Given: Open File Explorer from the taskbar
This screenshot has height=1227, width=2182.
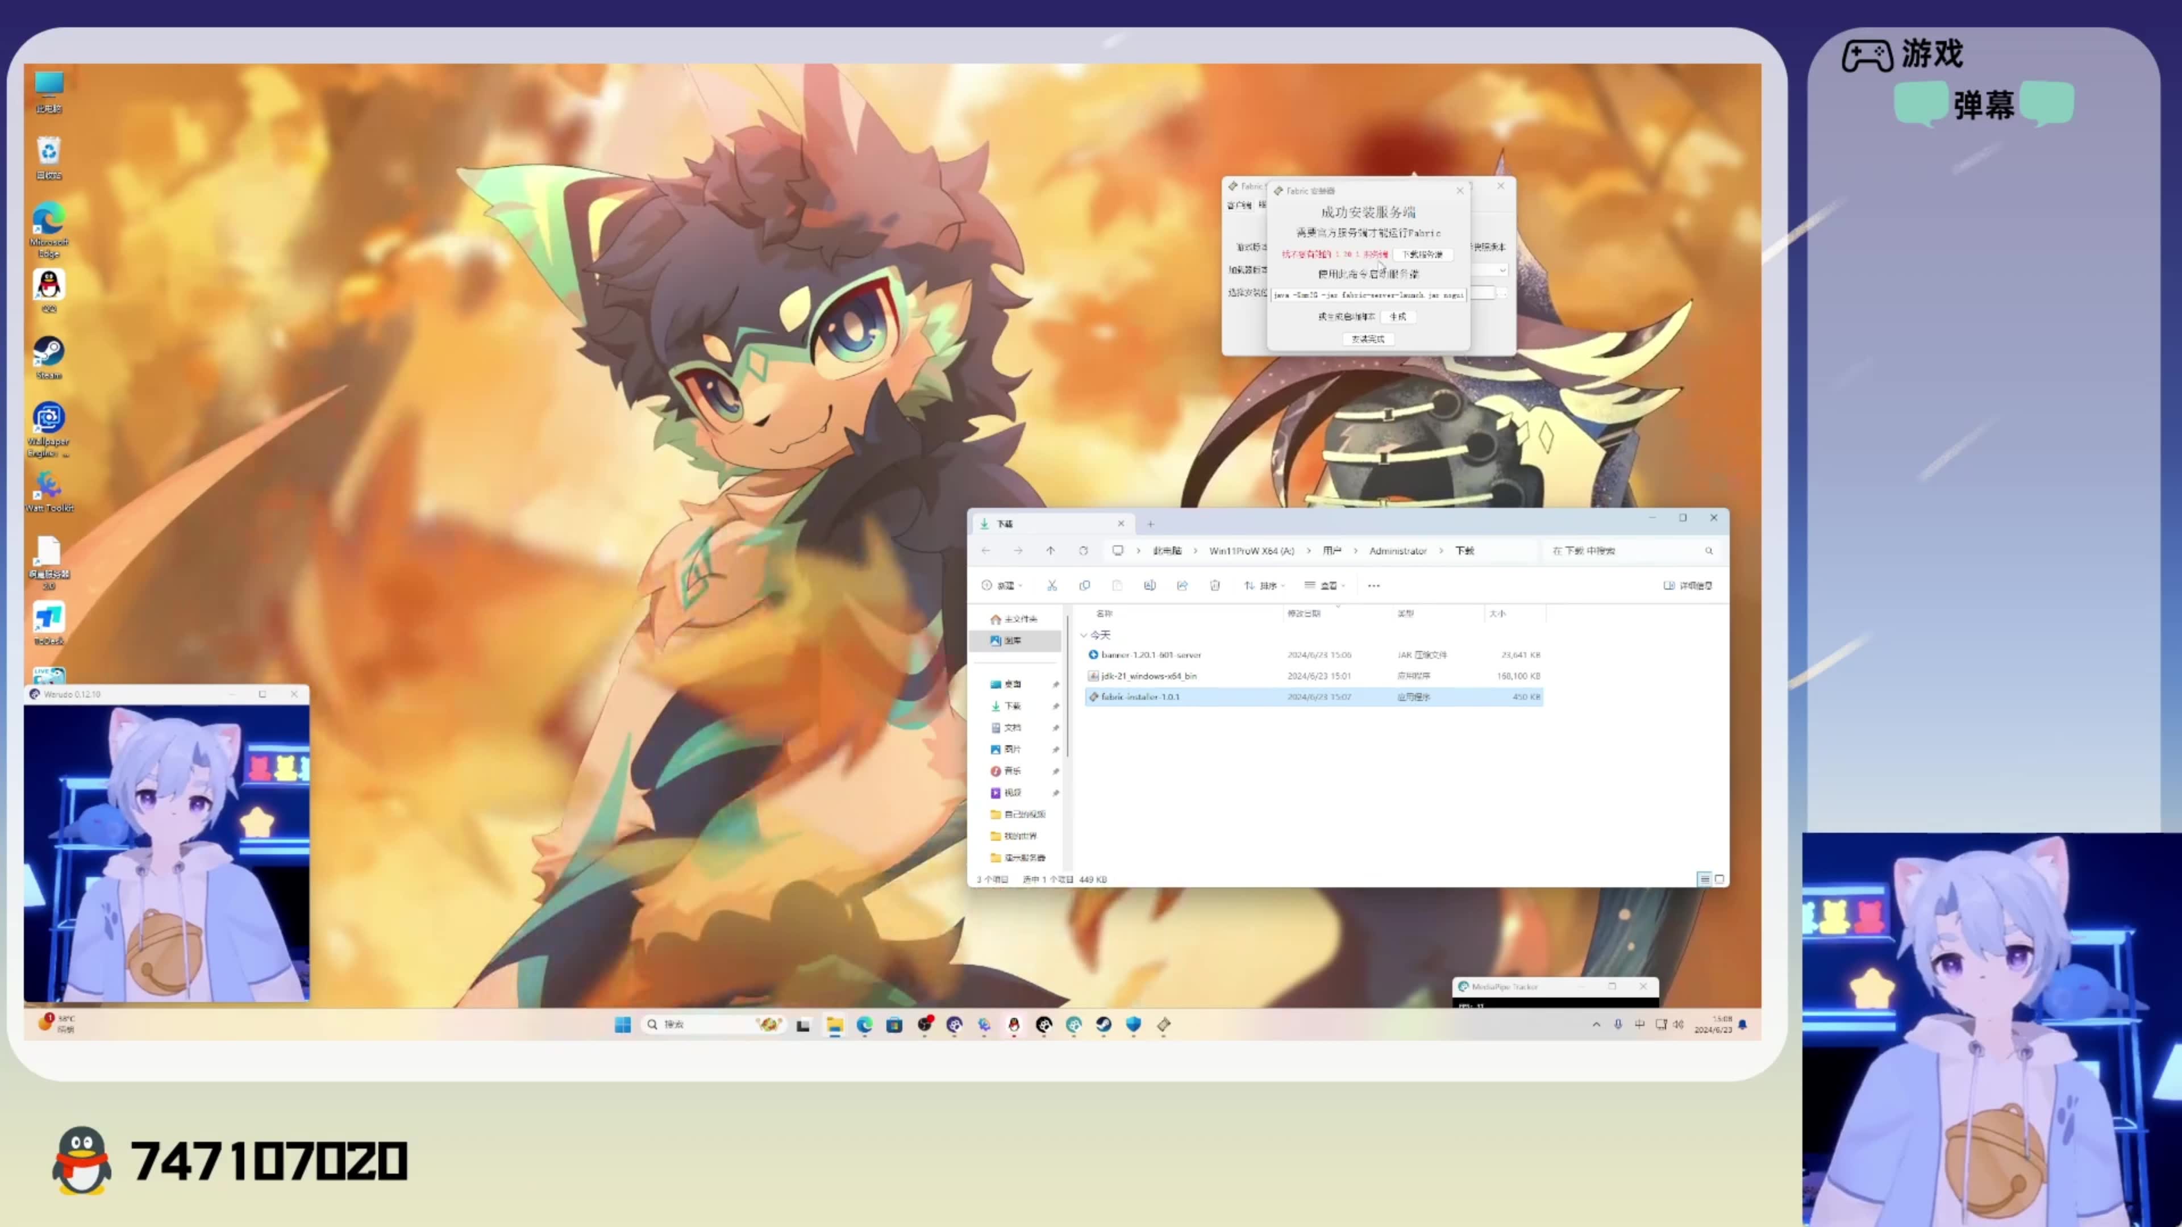Looking at the screenshot, I should point(834,1025).
